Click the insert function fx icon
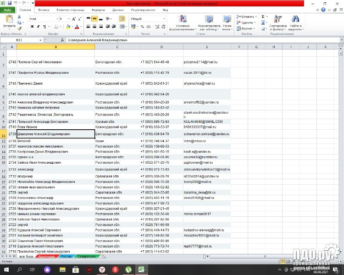This screenshot has width=344, height=275. [x=62, y=40]
